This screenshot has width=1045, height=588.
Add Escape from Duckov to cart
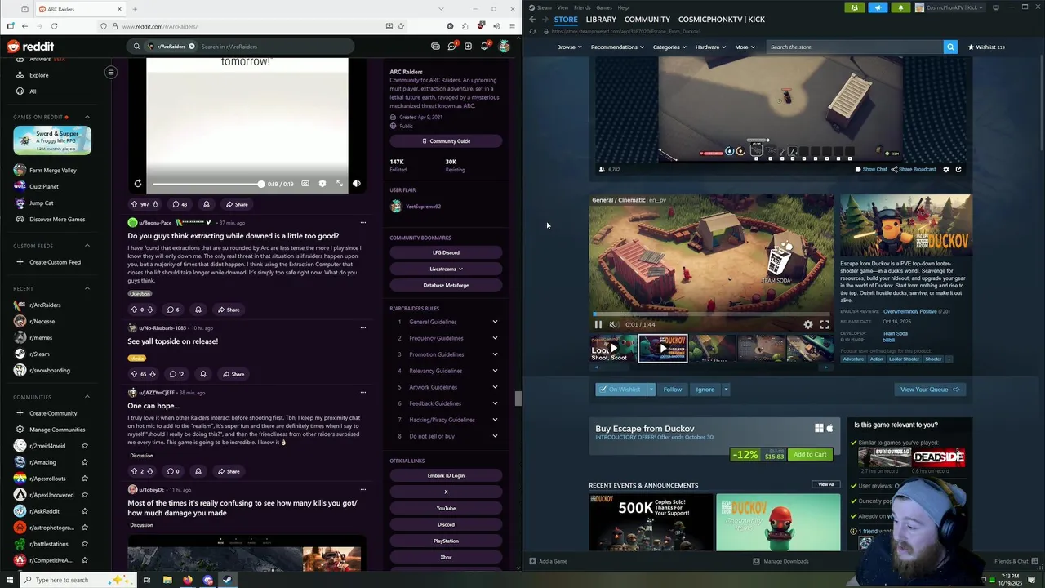click(810, 454)
